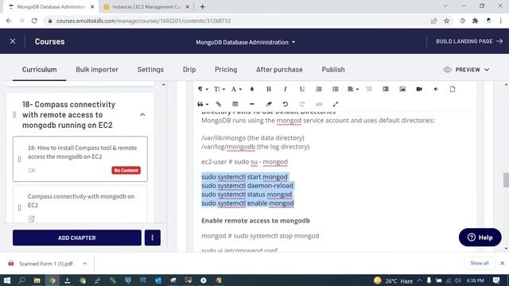Open browser extensions puzzle icon

coord(475,21)
